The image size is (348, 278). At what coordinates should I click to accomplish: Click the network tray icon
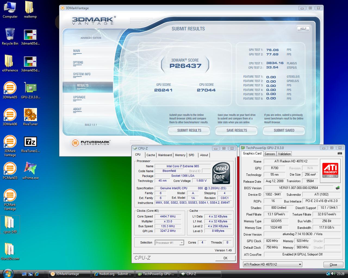tap(328, 274)
